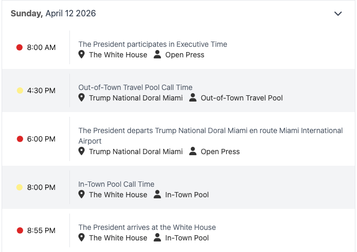
Task: Open 'The President participates in Executive Time'
Action: [152, 44]
